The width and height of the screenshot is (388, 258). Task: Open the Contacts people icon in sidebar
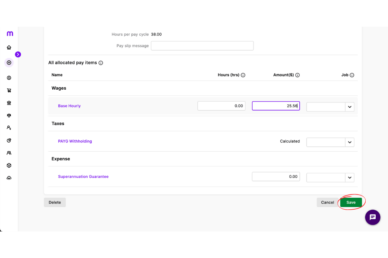click(9, 153)
